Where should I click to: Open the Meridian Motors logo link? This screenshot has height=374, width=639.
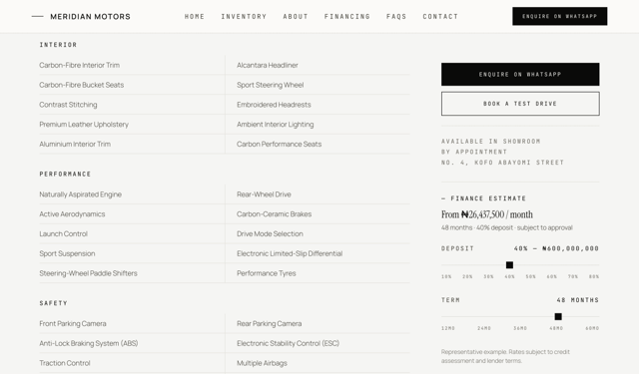click(x=81, y=17)
